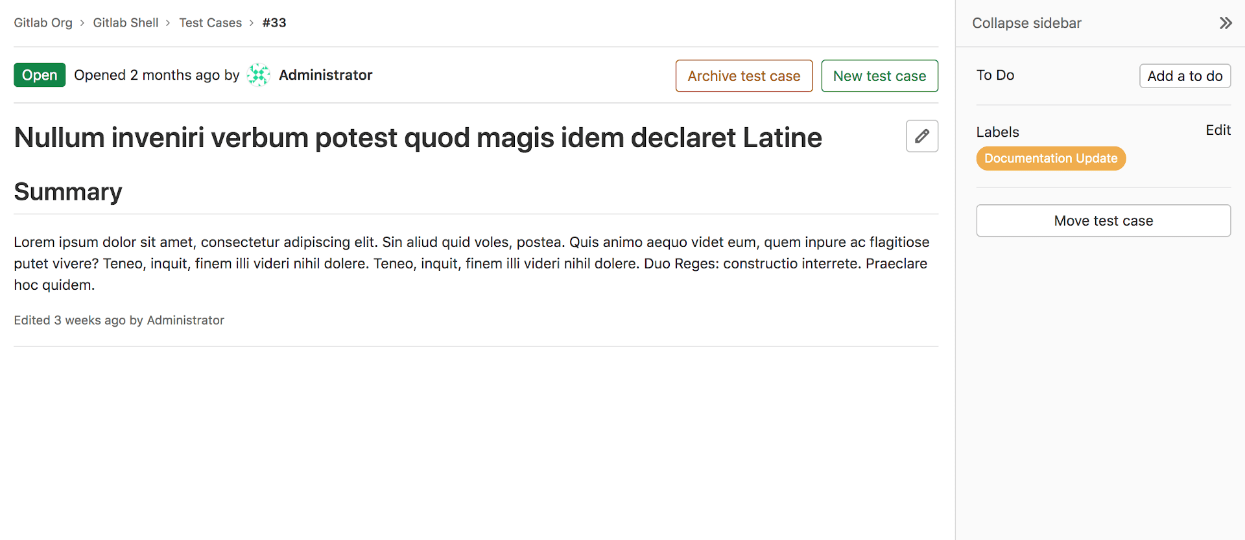This screenshot has width=1245, height=540.
Task: Navigate to Test Cases breadcrumb
Action: tap(210, 23)
